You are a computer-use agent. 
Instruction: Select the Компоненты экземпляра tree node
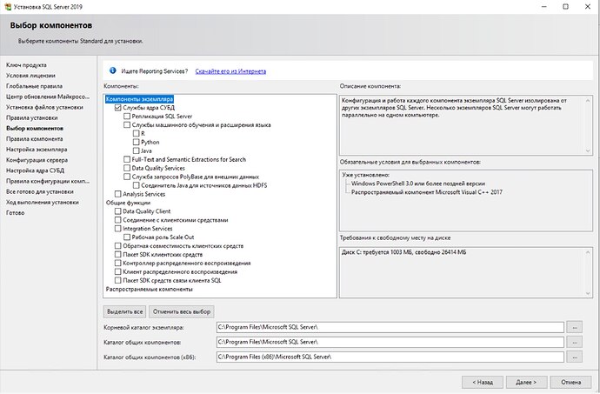[139, 99]
